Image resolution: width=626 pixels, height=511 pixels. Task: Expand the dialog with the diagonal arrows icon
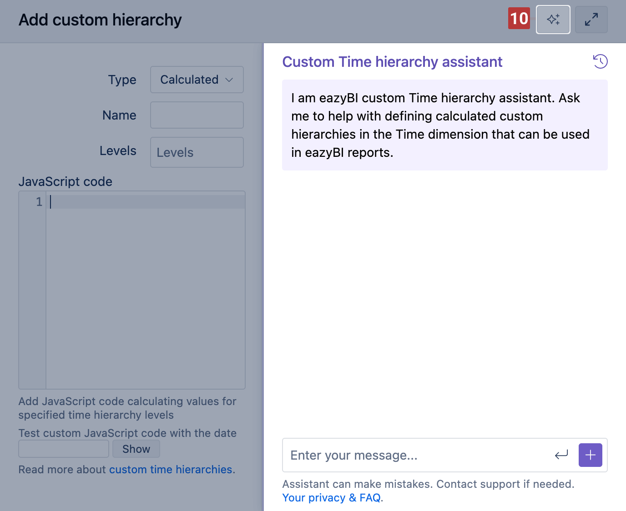point(591,20)
